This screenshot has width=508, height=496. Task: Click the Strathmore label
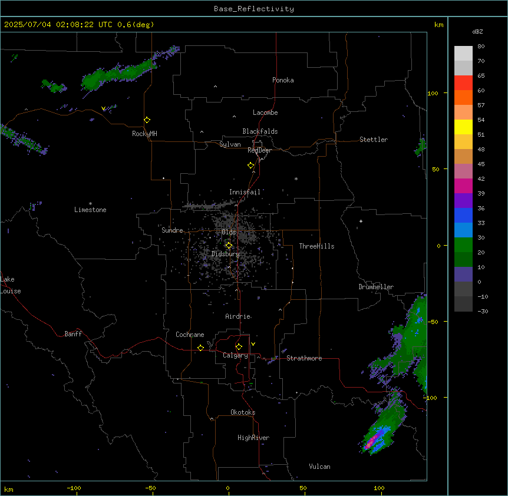304,358
